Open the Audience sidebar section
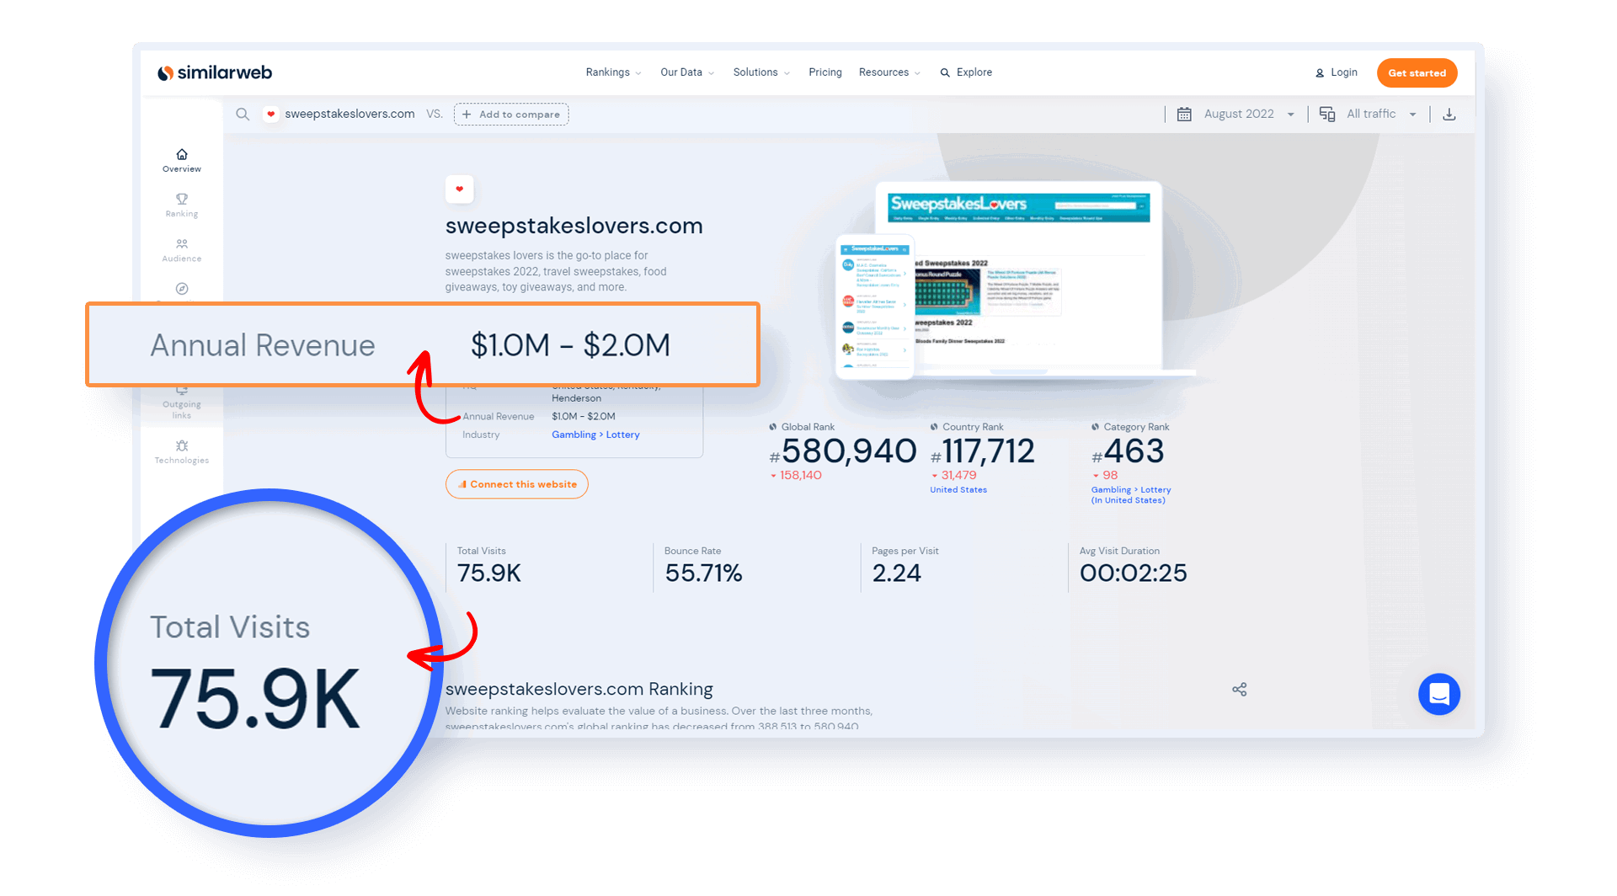This screenshot has height=896, width=1617. point(182,250)
